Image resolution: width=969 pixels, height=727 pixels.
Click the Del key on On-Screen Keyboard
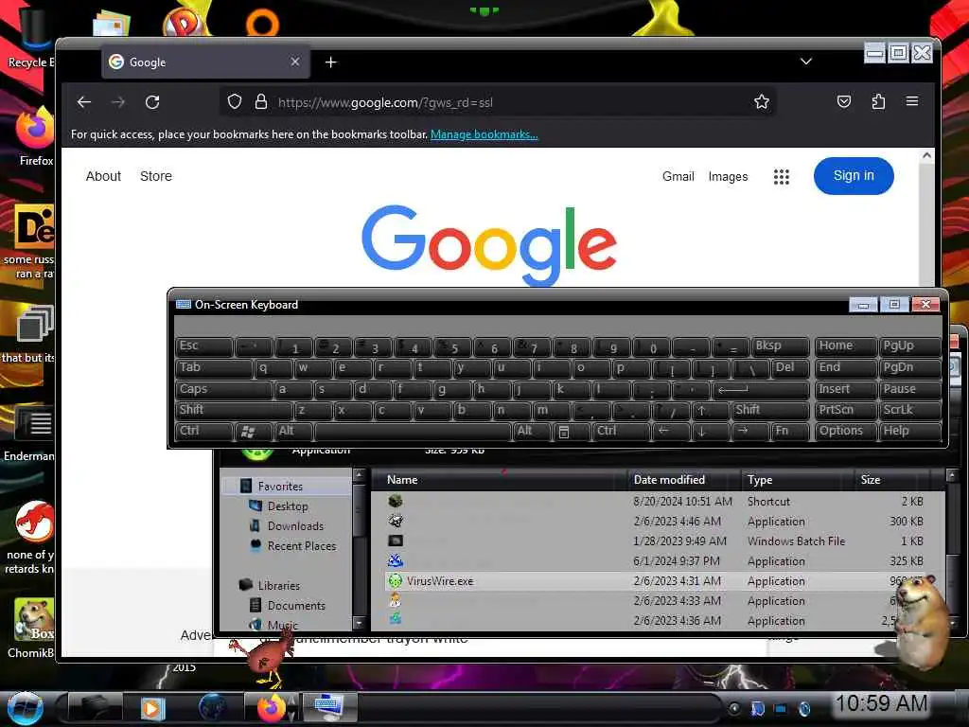(x=790, y=368)
